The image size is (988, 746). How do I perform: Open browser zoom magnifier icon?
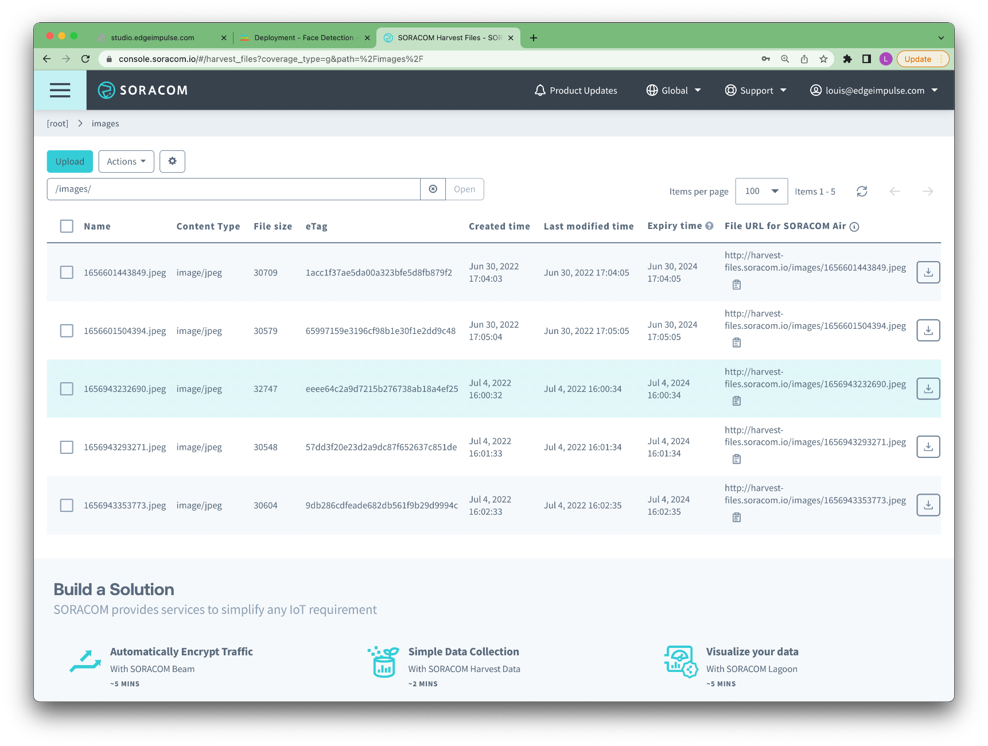[x=785, y=59]
